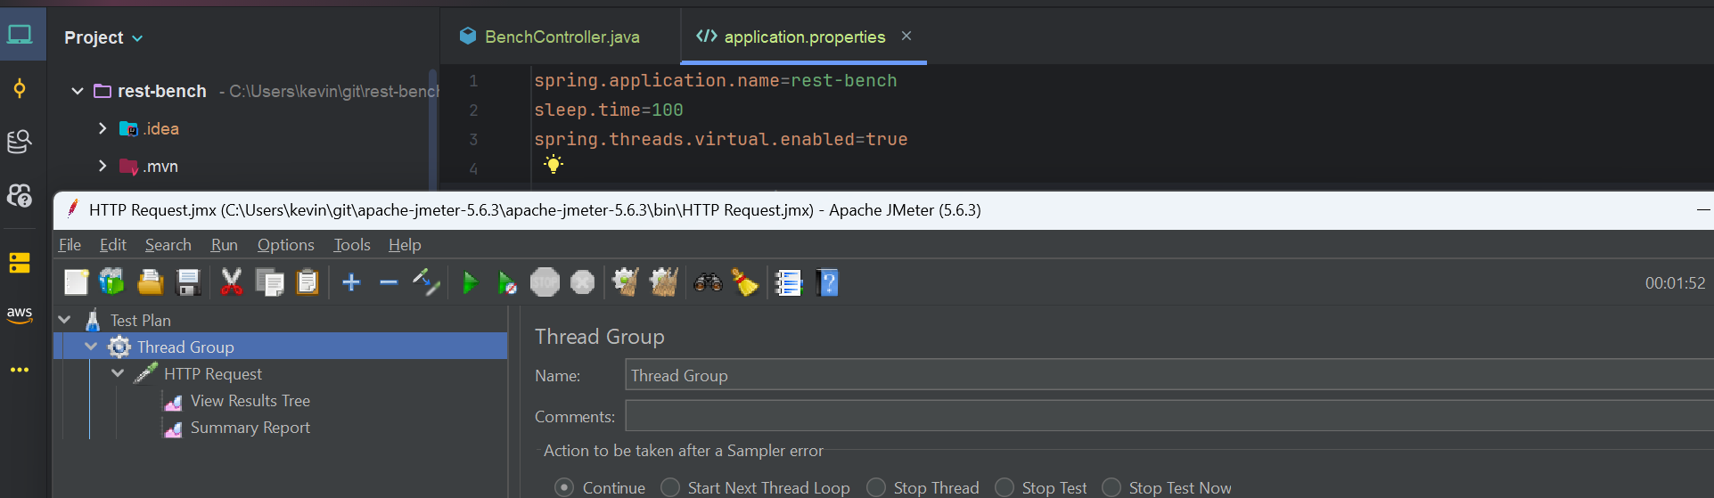Expand the .idea folder

click(x=103, y=128)
